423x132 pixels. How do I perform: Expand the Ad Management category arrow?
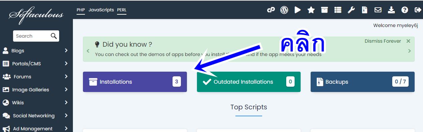coord(66,129)
